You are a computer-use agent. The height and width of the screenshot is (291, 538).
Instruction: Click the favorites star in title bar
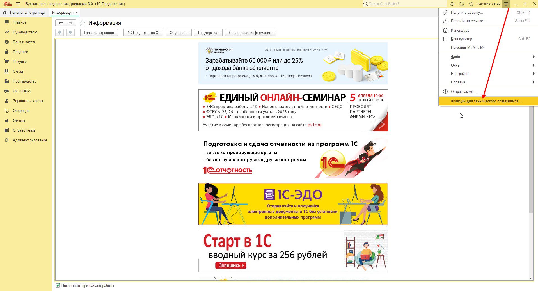point(471,4)
